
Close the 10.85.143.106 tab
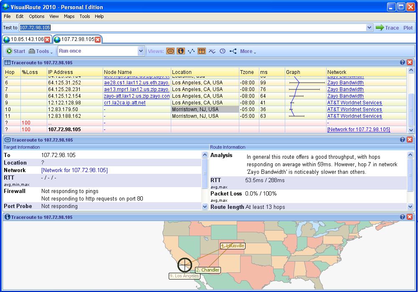pyautogui.click(x=47, y=39)
